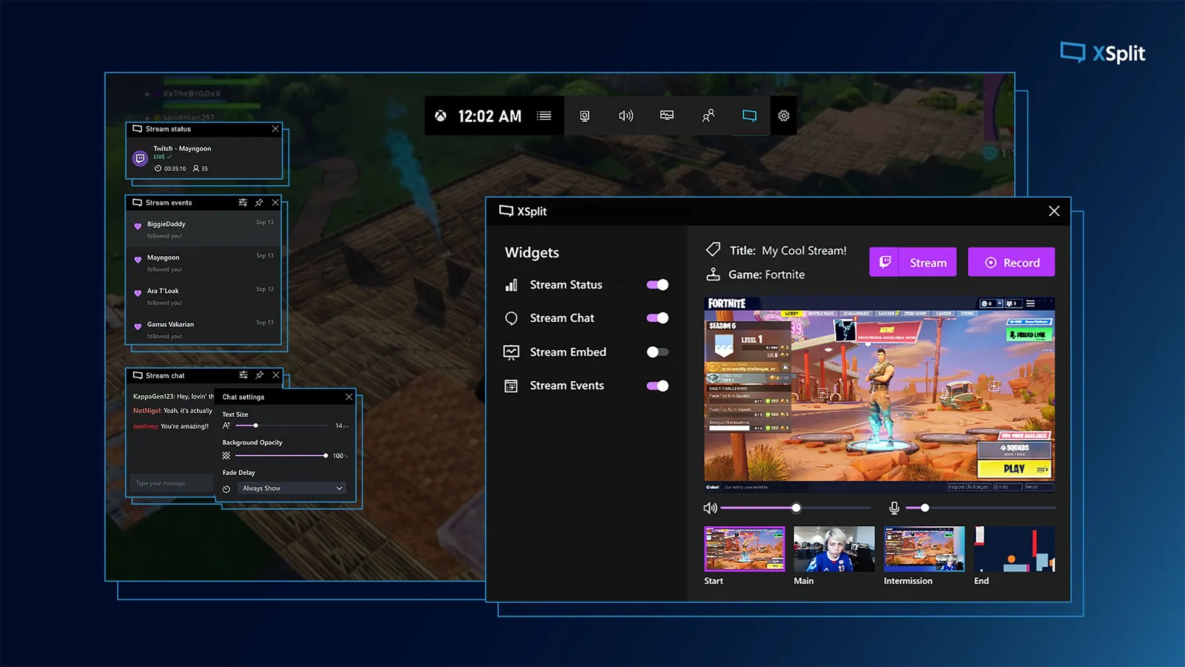
Task: Open the Looking for Group widget
Action: click(x=709, y=115)
